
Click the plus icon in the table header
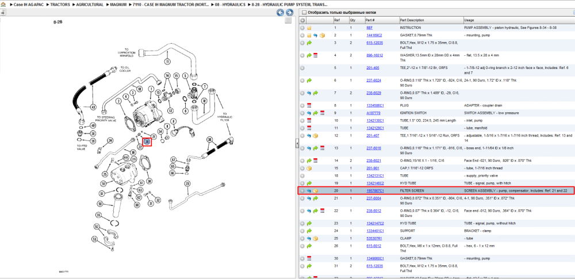pyautogui.click(x=302, y=20)
